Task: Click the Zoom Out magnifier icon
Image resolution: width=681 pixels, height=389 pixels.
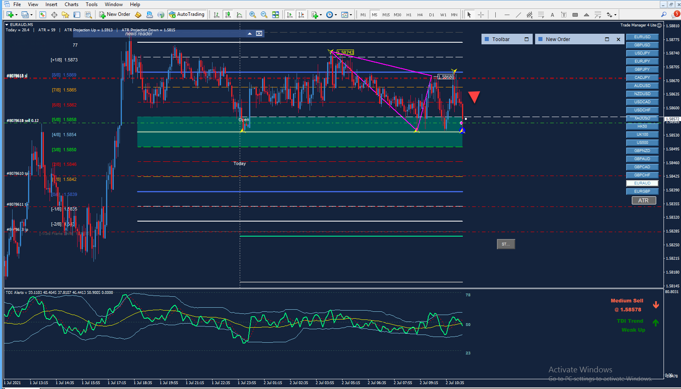Action: [x=264, y=15]
